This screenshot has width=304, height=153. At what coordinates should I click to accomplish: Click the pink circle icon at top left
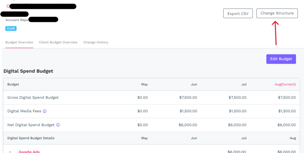click(8, 6)
